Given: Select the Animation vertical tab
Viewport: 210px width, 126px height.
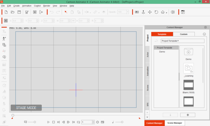Looking at the screenshot, I should pyautogui.click(x=147, y=71).
